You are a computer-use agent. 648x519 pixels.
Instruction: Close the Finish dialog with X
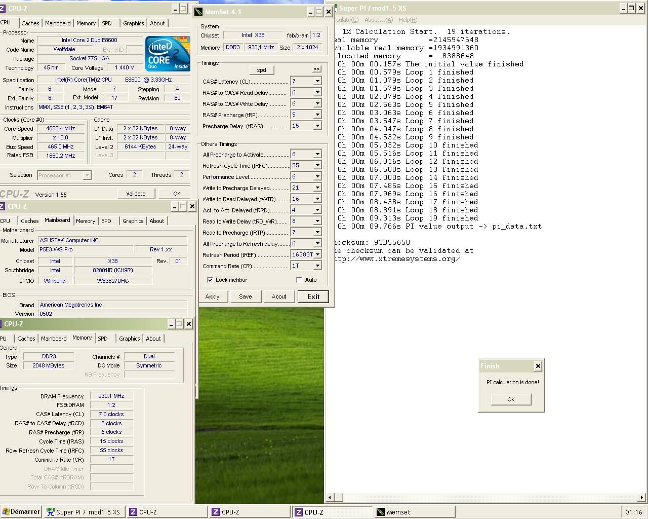[x=538, y=366]
